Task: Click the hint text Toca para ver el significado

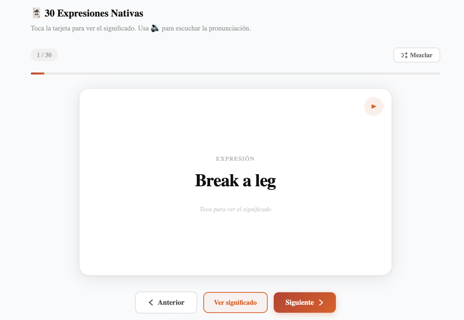Action: click(x=235, y=209)
